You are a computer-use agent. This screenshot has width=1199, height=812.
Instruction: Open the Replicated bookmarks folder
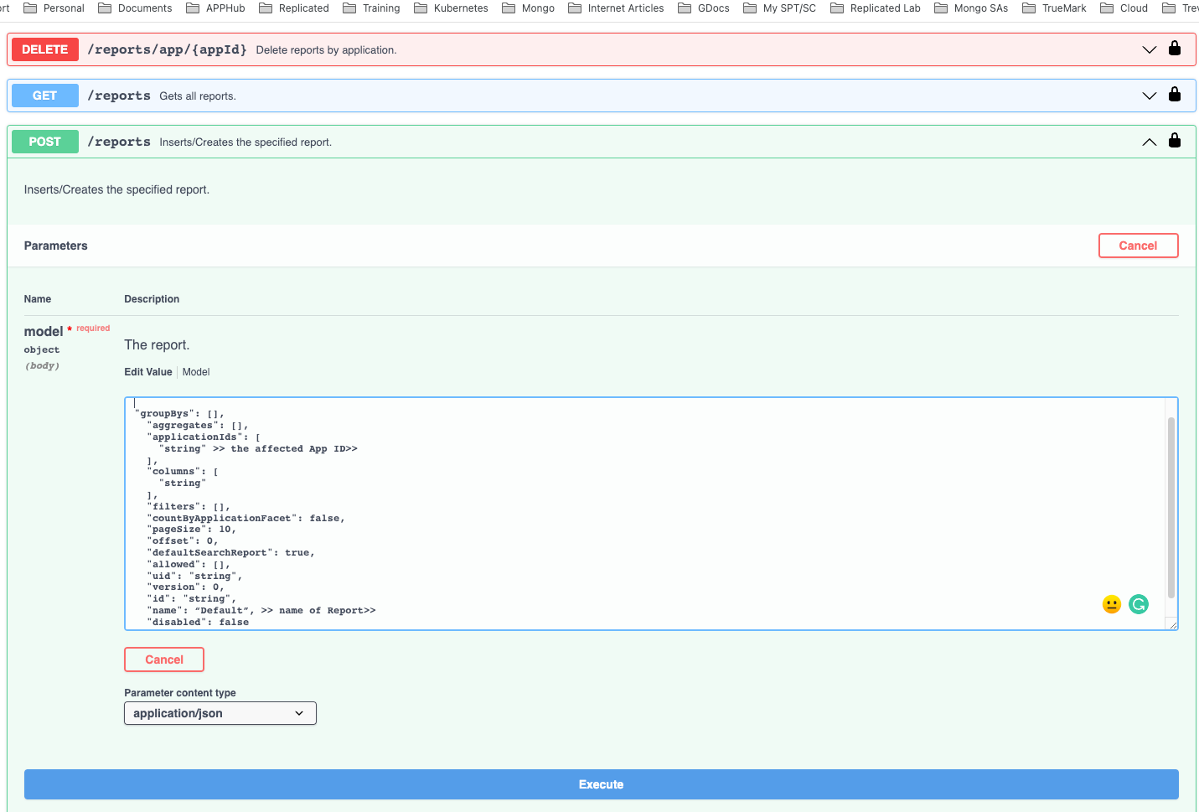(x=294, y=8)
